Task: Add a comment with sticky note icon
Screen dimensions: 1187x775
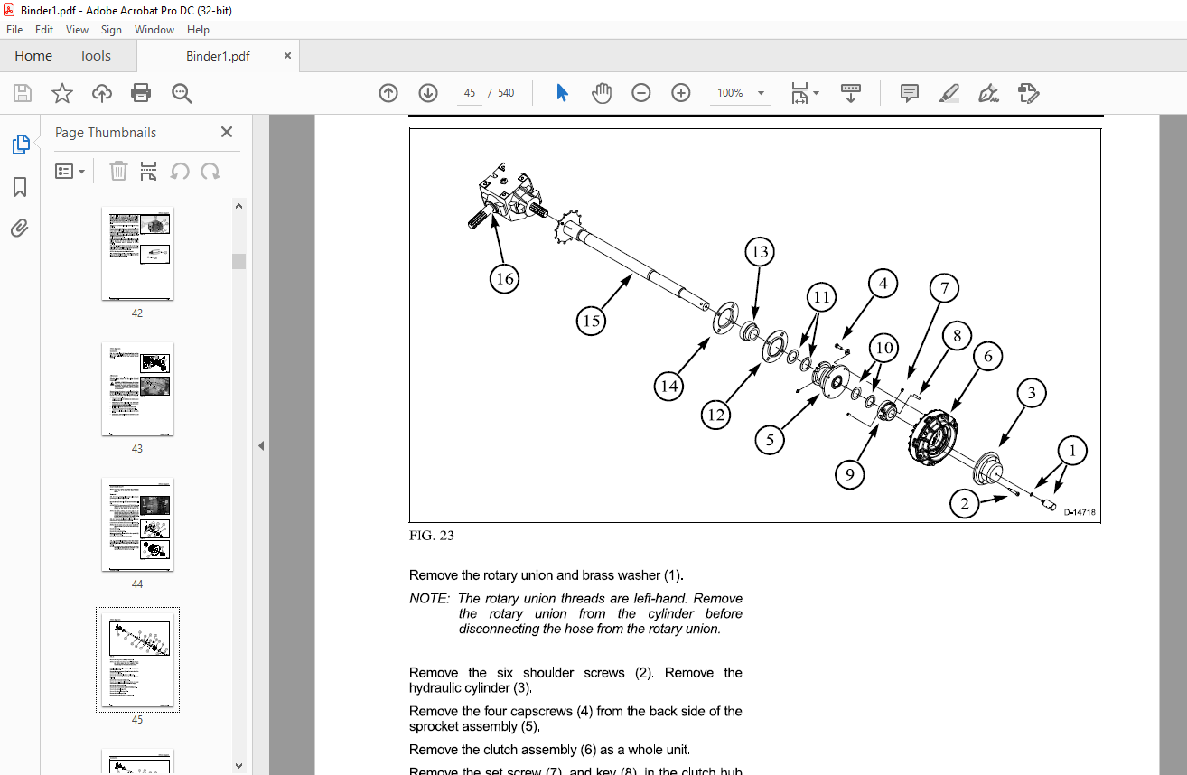Action: (x=910, y=93)
